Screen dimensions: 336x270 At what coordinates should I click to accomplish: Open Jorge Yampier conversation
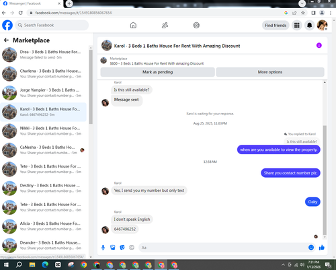43,93
